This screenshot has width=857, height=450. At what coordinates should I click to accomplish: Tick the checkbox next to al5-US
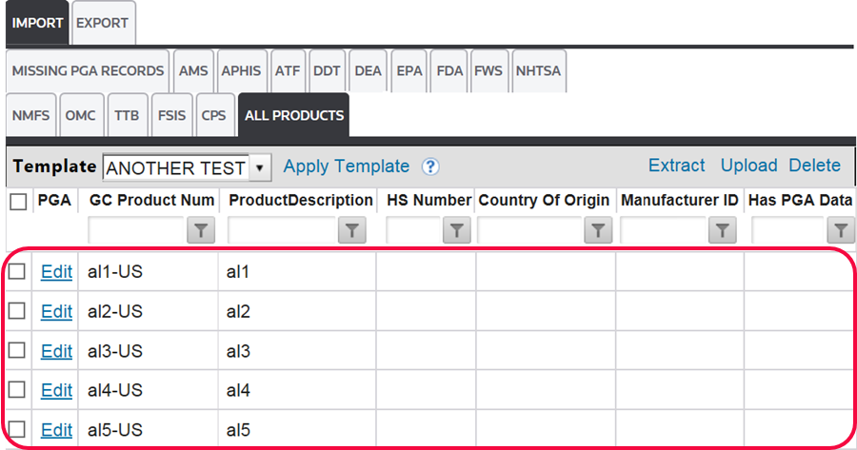coord(17,429)
